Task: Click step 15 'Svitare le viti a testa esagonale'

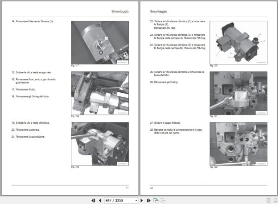Action: pos(32,72)
